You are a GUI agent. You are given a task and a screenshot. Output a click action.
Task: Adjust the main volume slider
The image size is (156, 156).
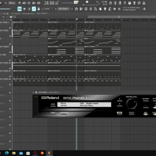[11, 9]
